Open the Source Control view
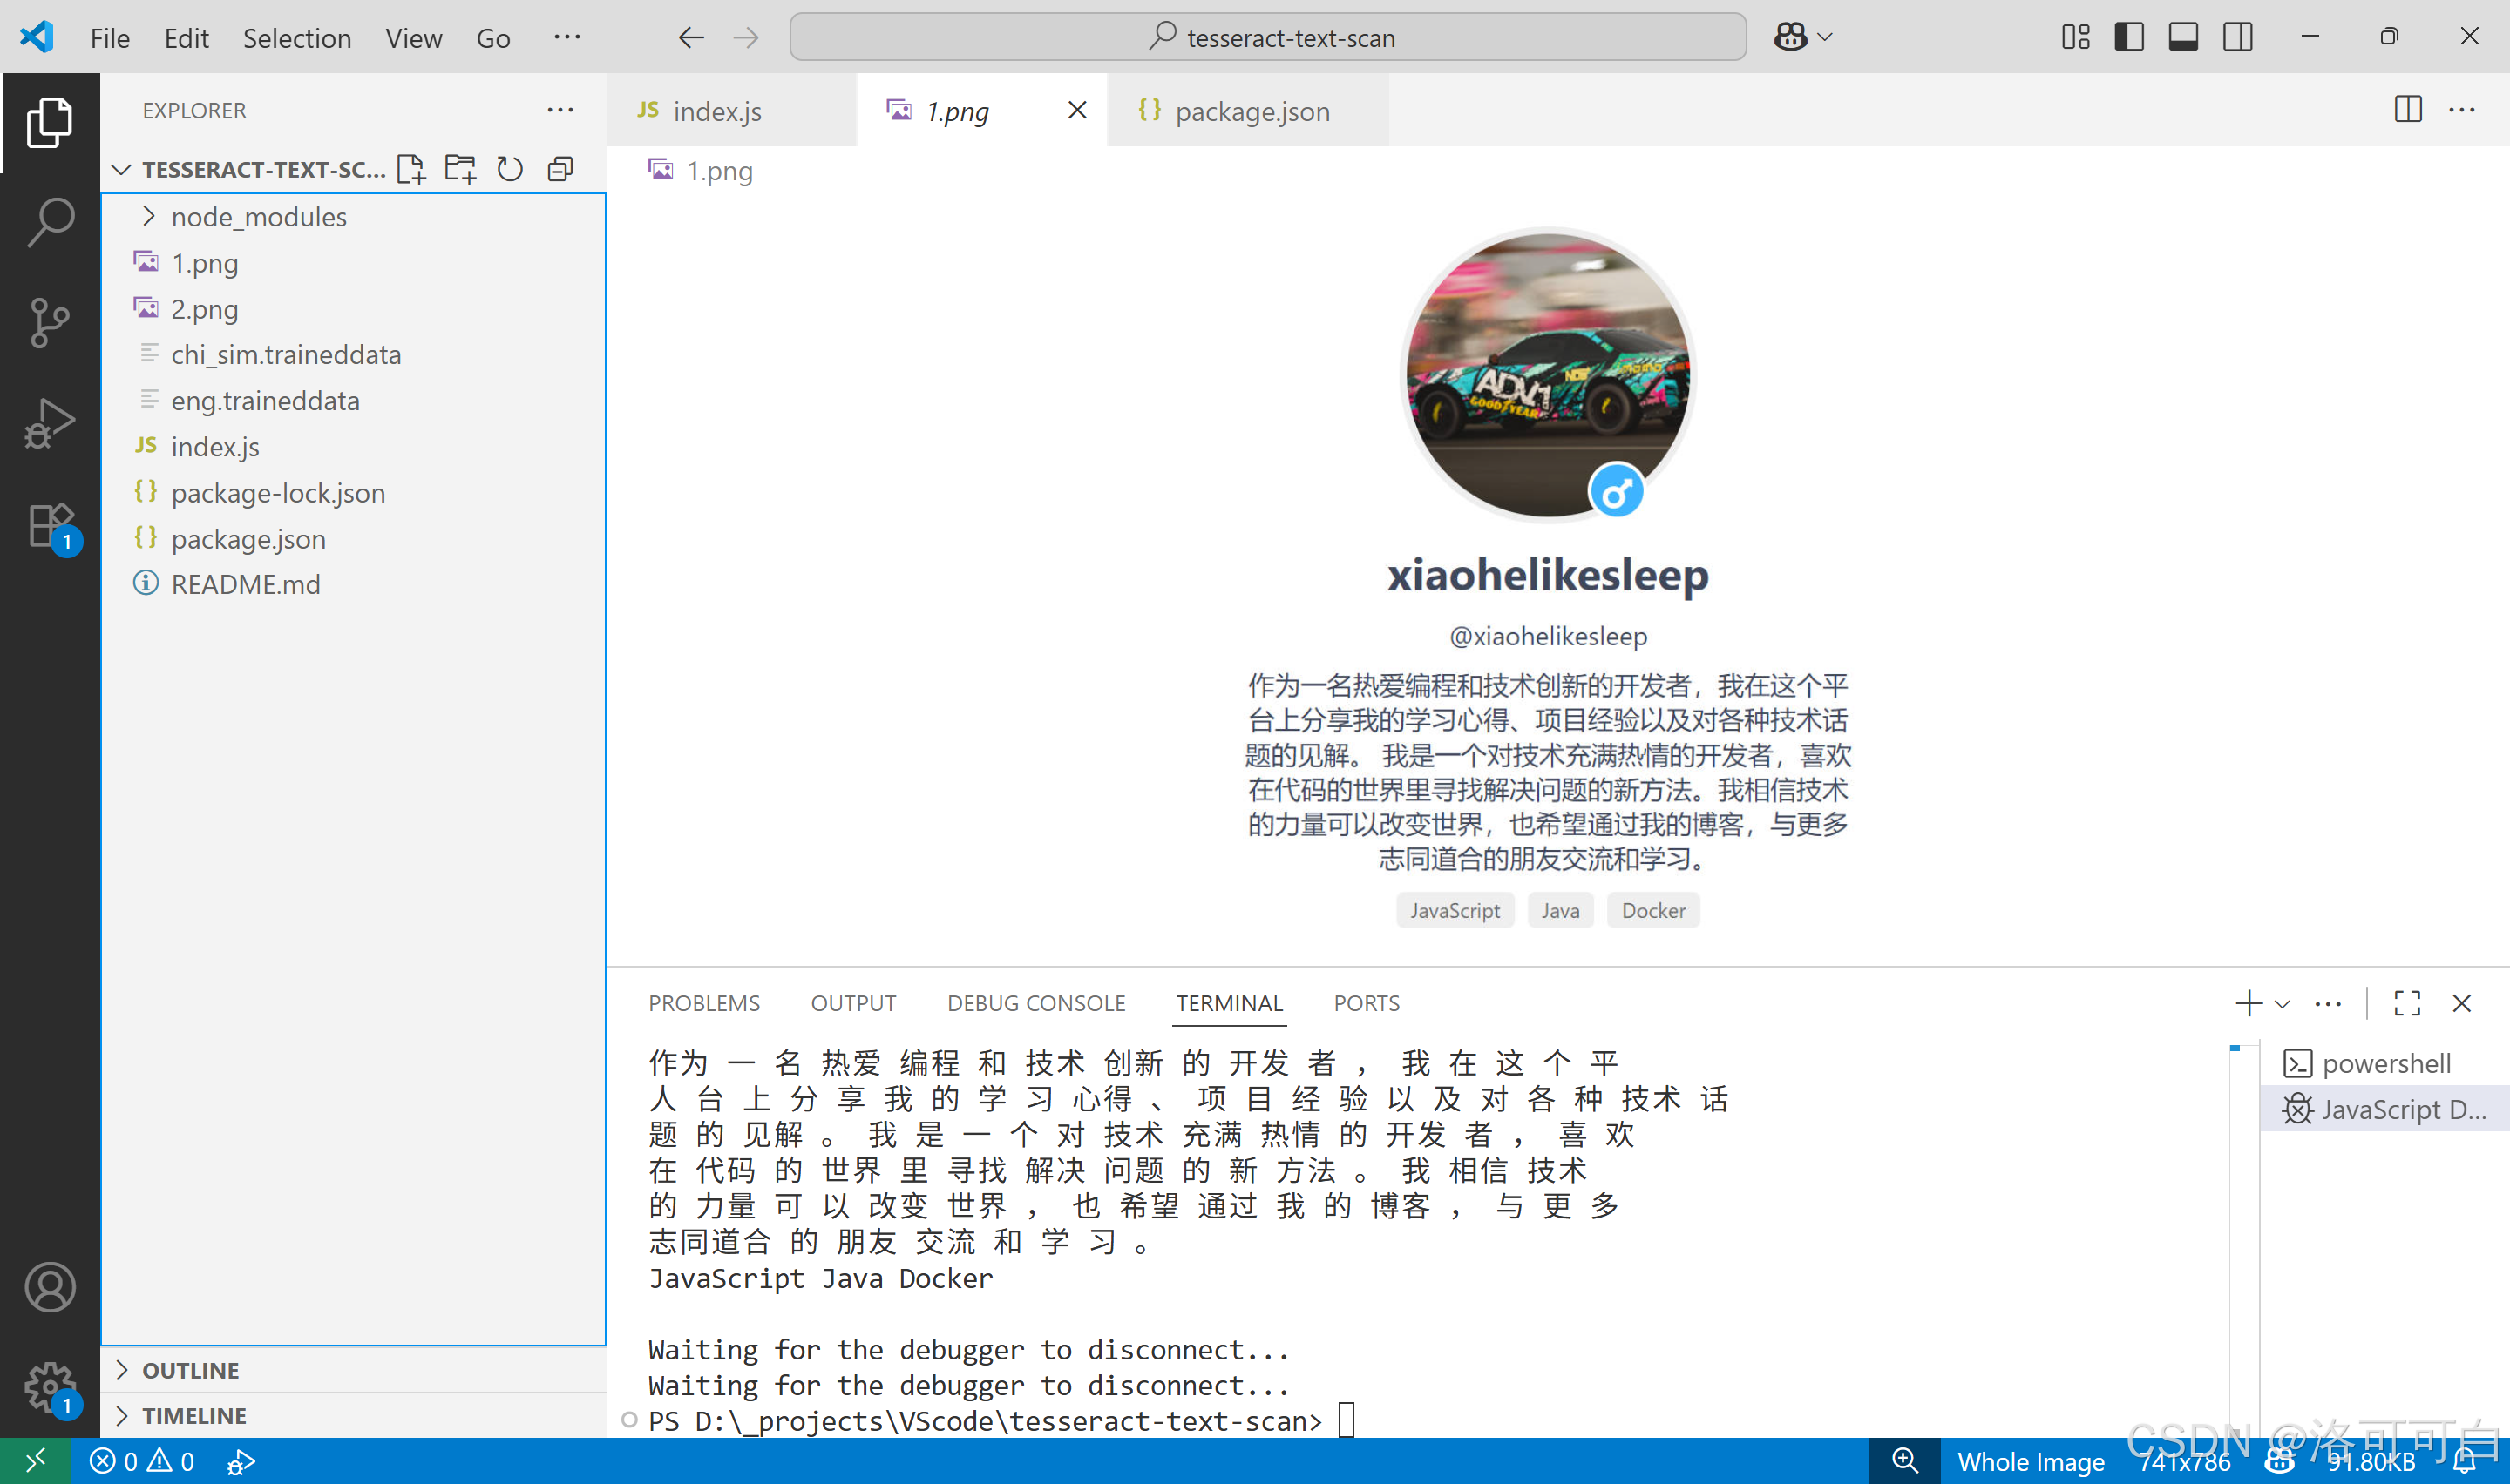The width and height of the screenshot is (2510, 1484). pyautogui.click(x=50, y=322)
